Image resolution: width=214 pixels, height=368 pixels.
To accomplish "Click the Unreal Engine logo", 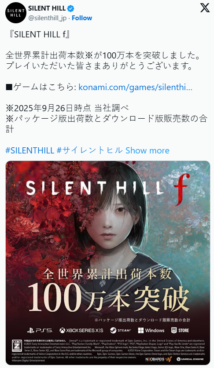I will click(190, 359).
